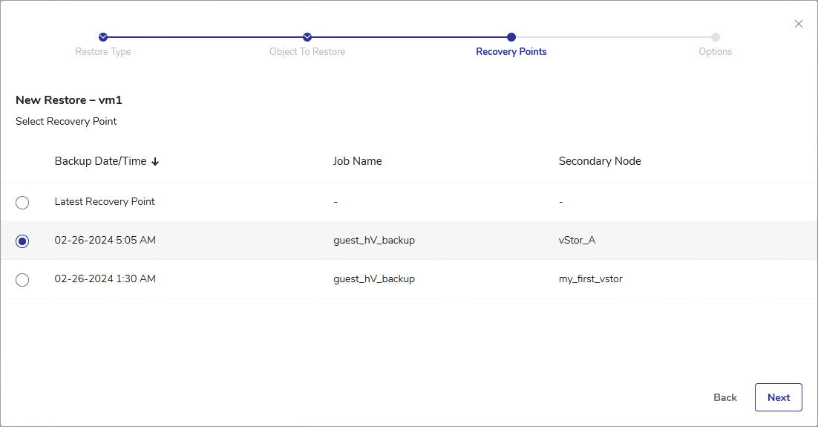Go to the Restore Type step label

(x=103, y=52)
